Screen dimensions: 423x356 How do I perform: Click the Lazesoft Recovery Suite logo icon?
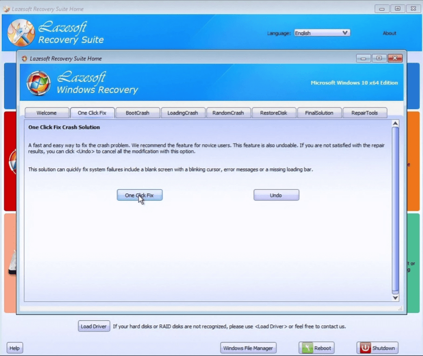coord(21,33)
